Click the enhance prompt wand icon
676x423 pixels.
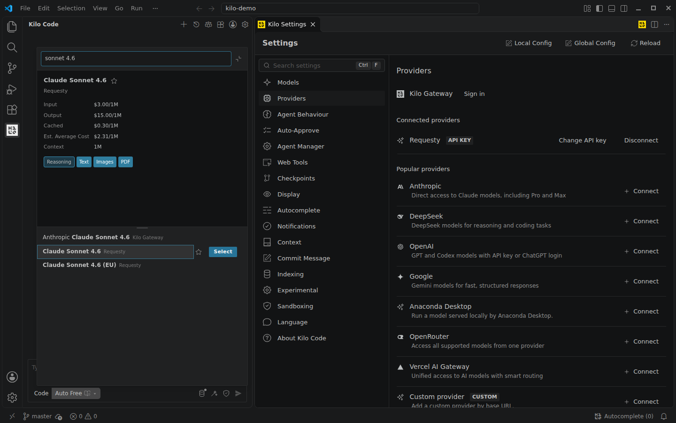[215, 393]
